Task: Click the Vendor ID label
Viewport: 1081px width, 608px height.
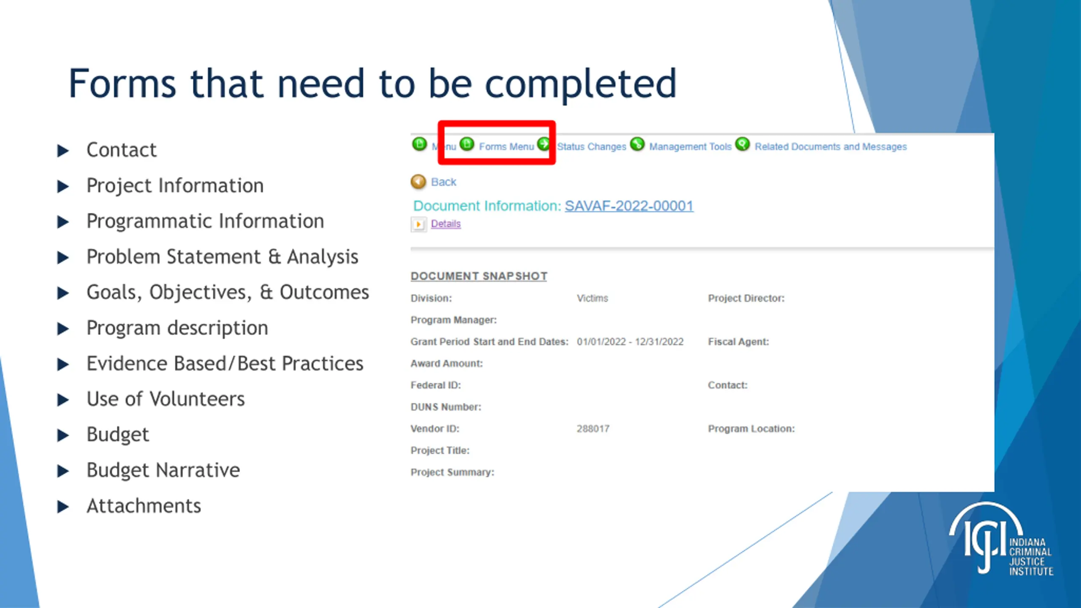Action: (x=435, y=429)
